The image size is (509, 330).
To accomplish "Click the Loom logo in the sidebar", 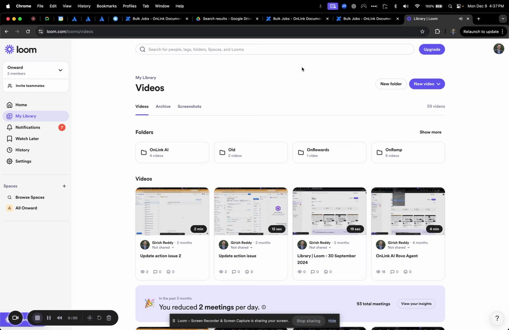I will (21, 50).
